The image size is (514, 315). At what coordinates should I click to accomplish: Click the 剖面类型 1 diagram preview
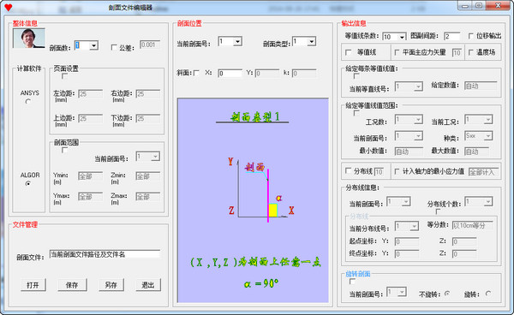(253, 200)
